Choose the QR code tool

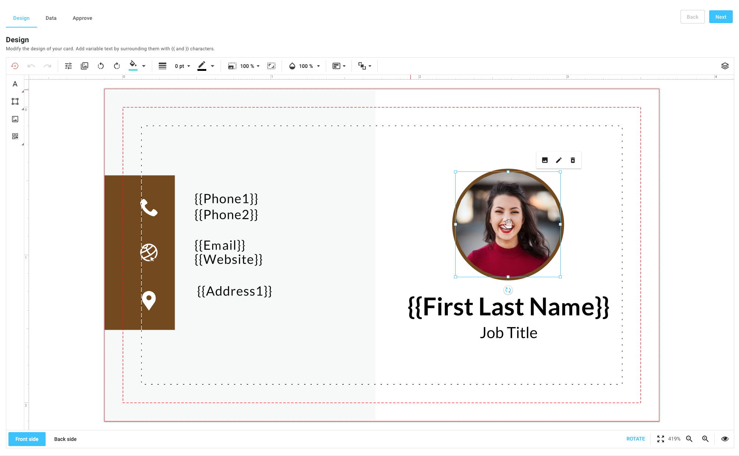15,136
